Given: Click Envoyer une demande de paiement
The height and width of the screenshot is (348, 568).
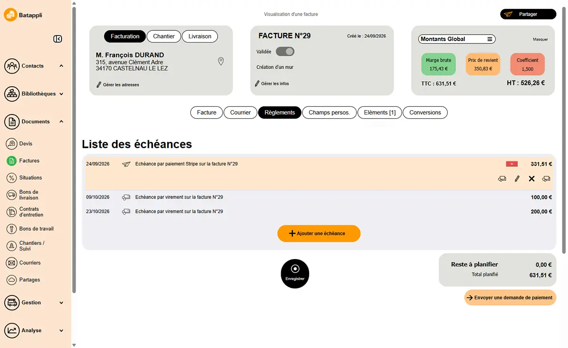Looking at the screenshot, I should 510,297.
